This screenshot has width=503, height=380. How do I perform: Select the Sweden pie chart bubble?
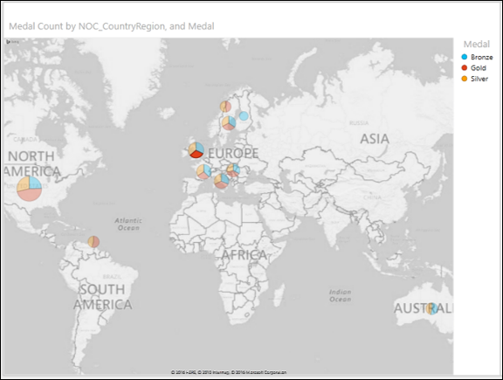(229, 123)
